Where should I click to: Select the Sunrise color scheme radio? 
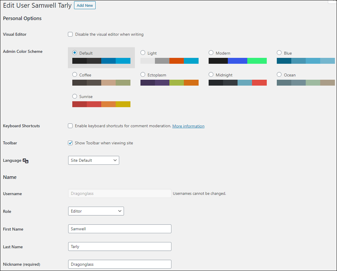[74, 96]
